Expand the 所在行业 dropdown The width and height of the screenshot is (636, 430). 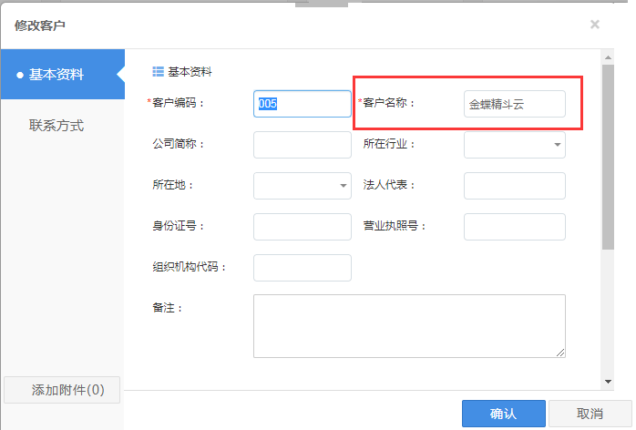pyautogui.click(x=515, y=145)
